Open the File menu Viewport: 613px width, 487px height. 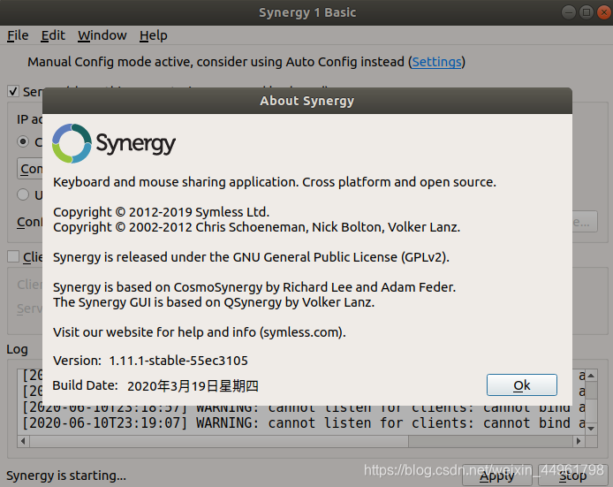18,35
